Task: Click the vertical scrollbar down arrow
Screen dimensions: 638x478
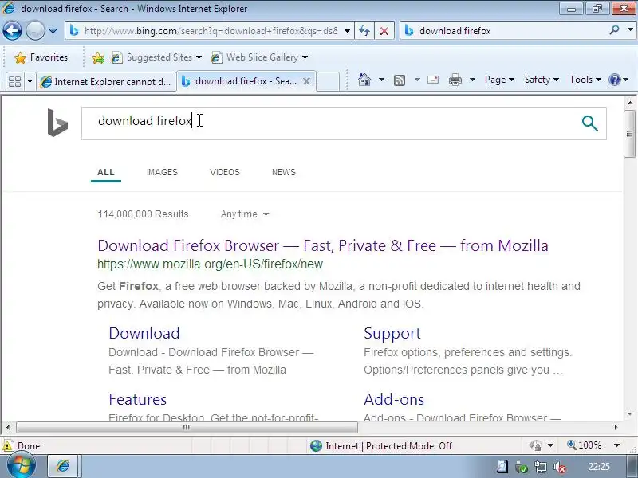Action: pos(629,414)
